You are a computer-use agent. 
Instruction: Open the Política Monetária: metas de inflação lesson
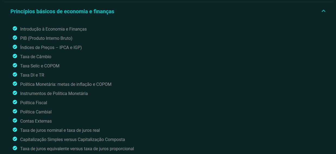click(66, 84)
